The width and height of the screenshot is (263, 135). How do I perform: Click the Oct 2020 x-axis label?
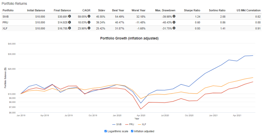tap(189, 115)
